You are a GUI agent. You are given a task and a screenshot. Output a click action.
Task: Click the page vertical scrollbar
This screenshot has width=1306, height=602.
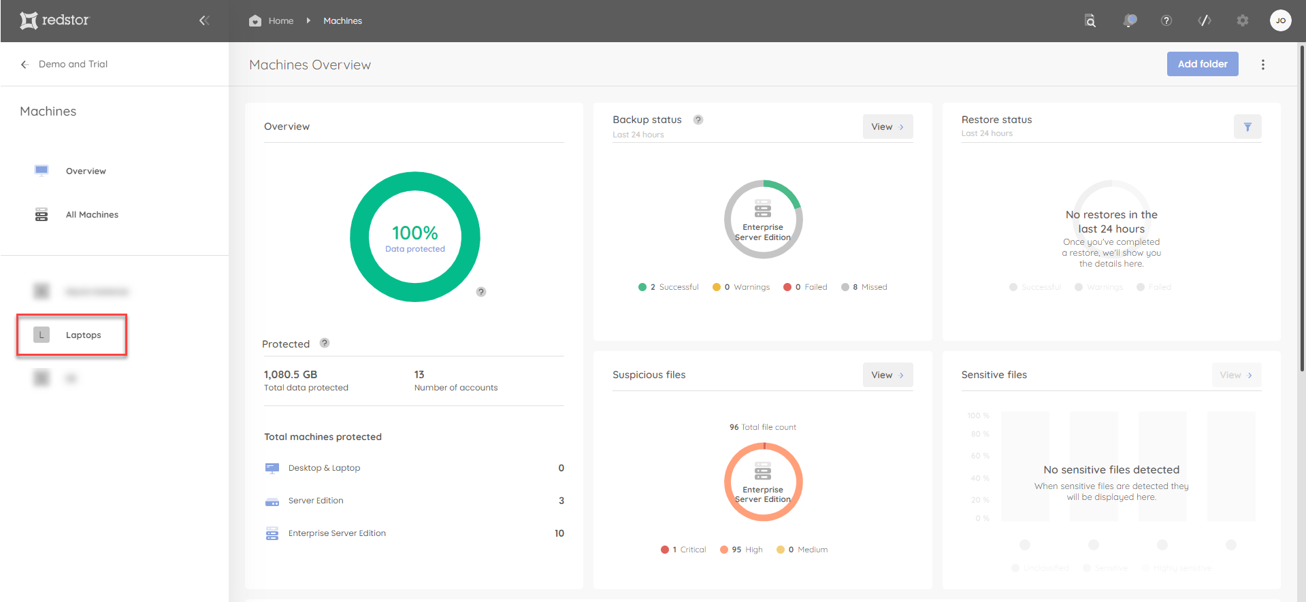[x=1302, y=208]
